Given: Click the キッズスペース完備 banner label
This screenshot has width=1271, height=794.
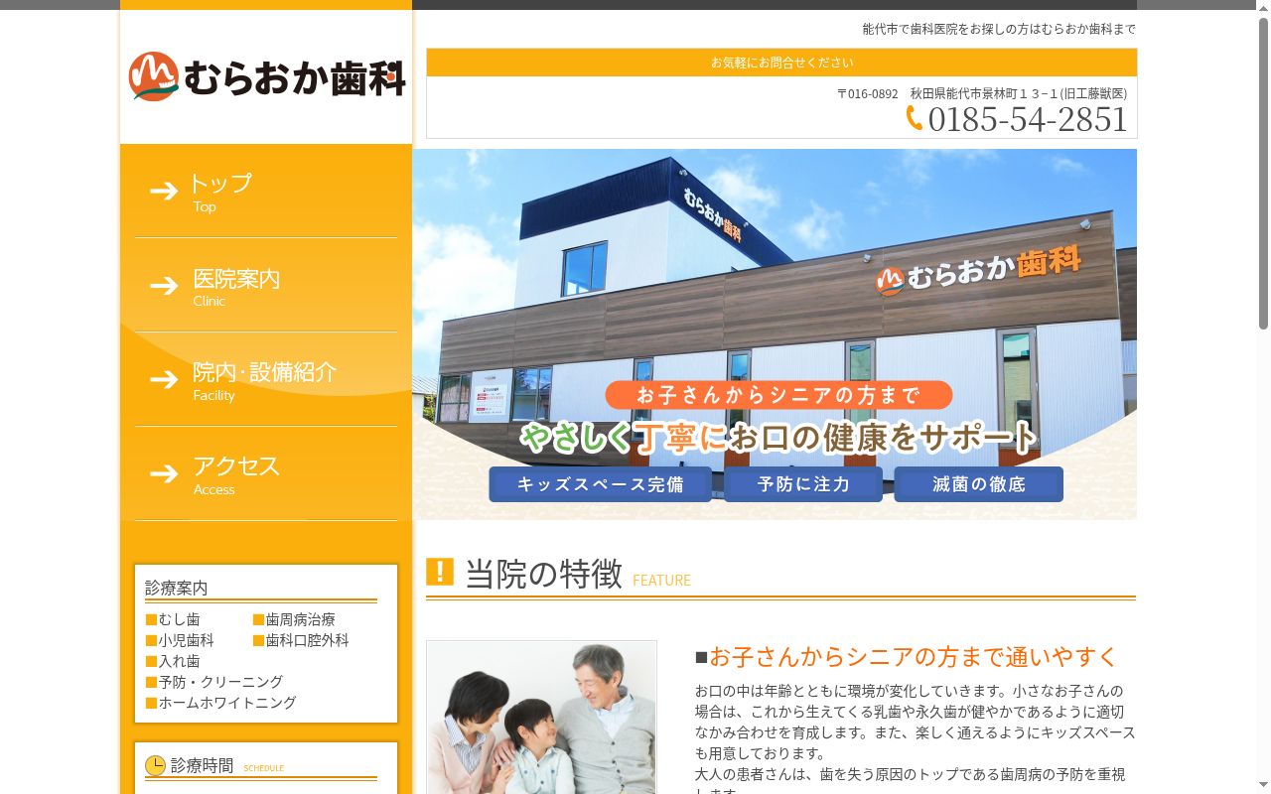Looking at the screenshot, I should (x=600, y=484).
